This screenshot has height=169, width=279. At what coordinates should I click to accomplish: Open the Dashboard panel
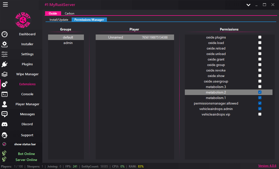[27, 34]
